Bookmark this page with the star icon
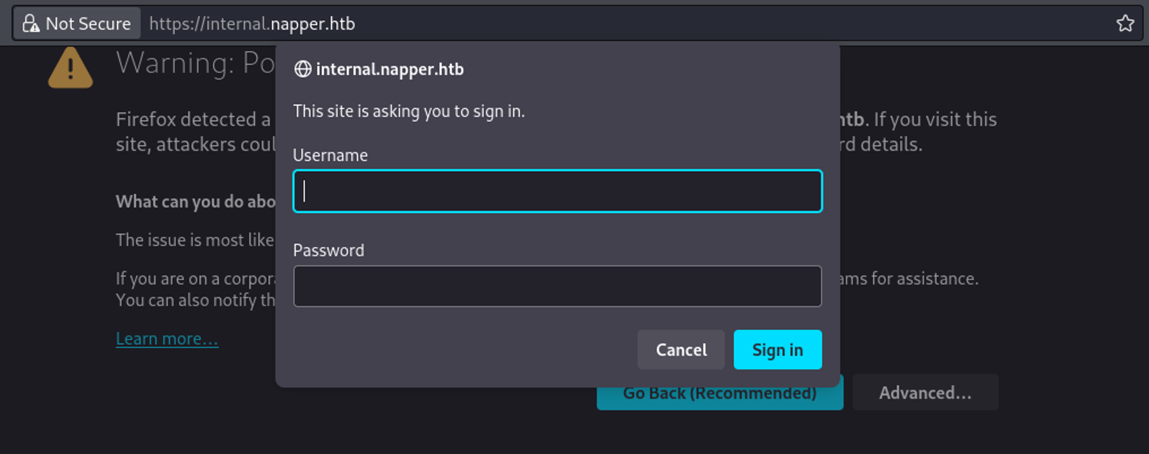 point(1125,24)
